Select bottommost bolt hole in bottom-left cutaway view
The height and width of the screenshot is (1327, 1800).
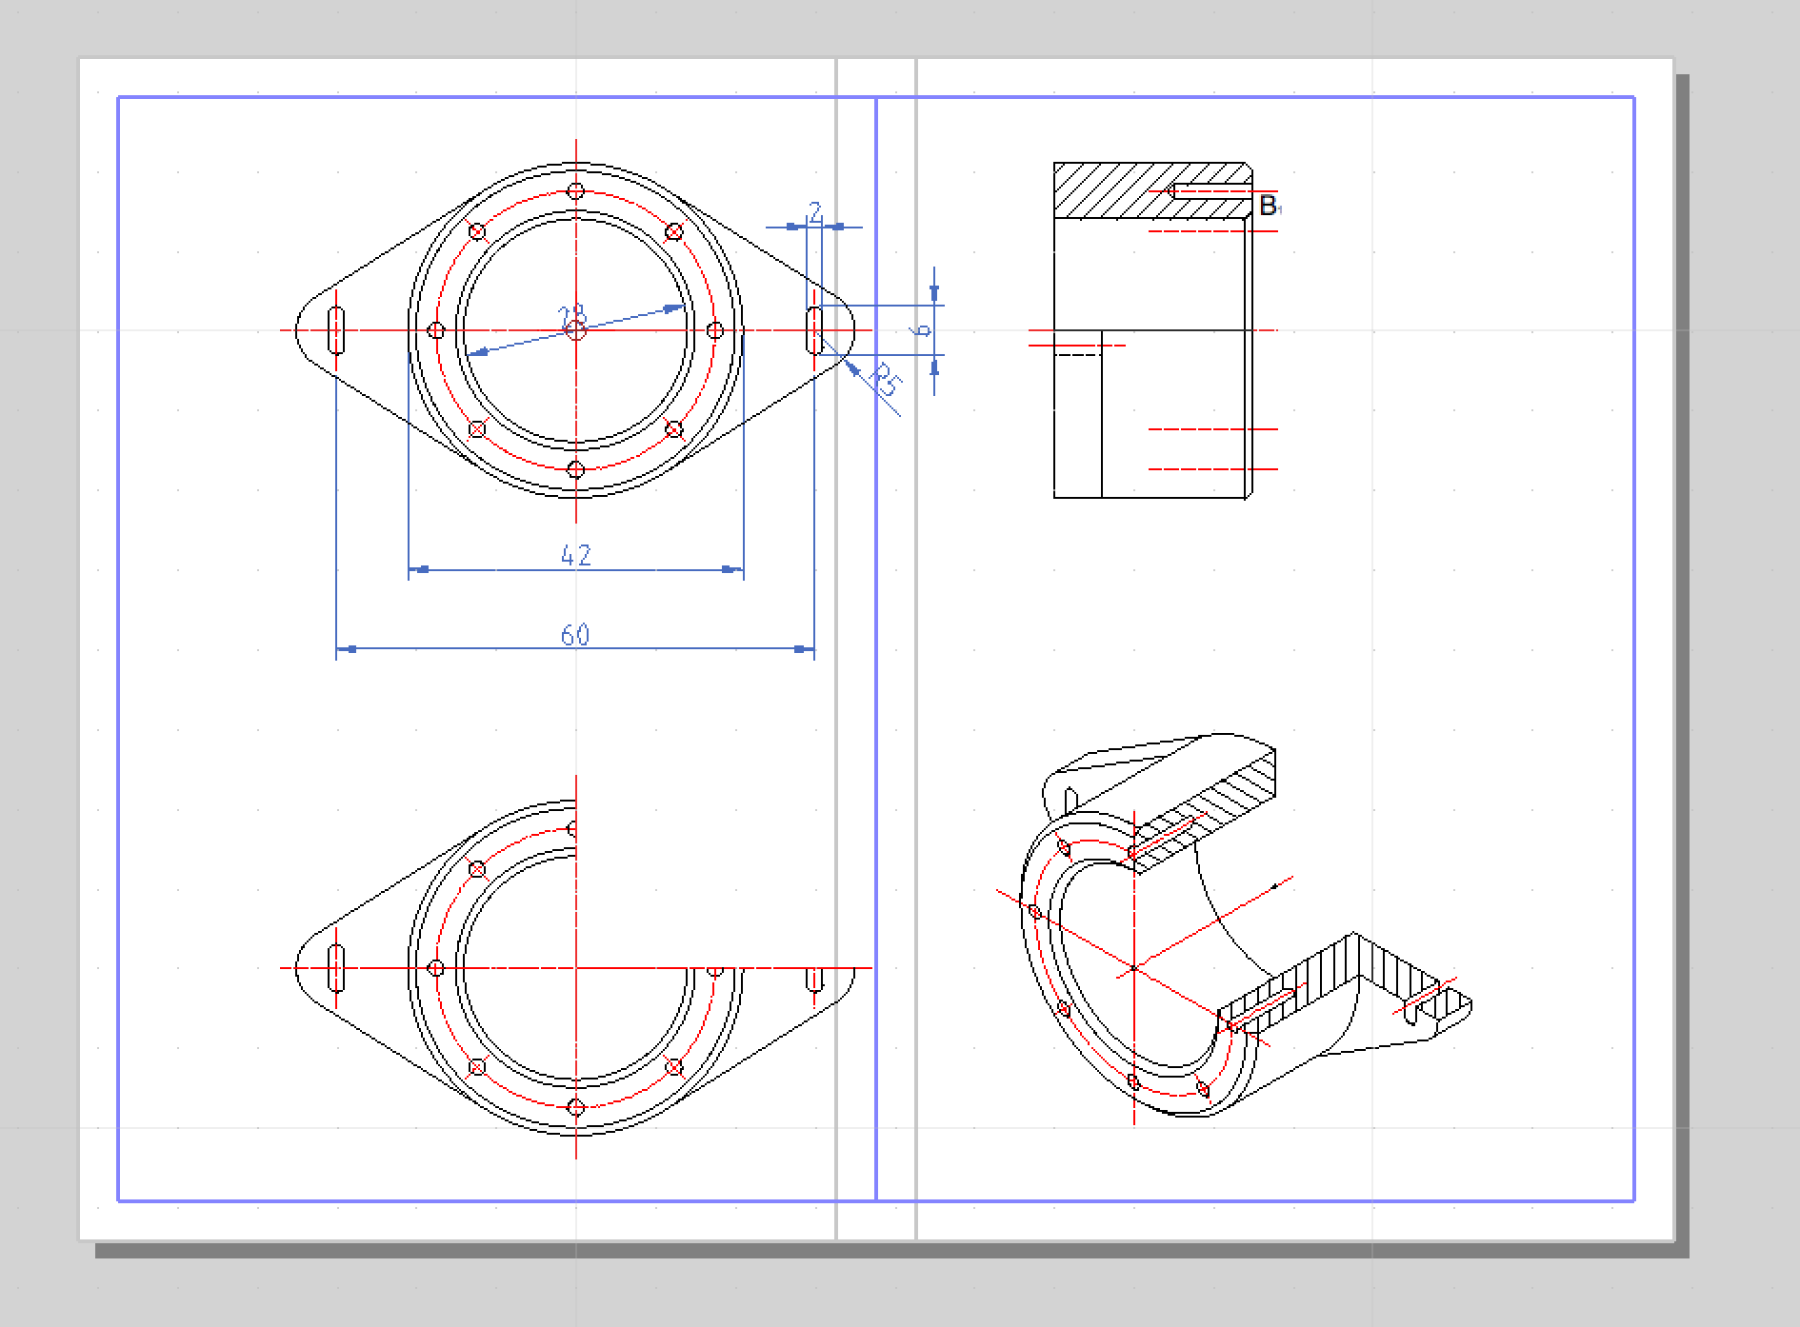pyautogui.click(x=575, y=1107)
